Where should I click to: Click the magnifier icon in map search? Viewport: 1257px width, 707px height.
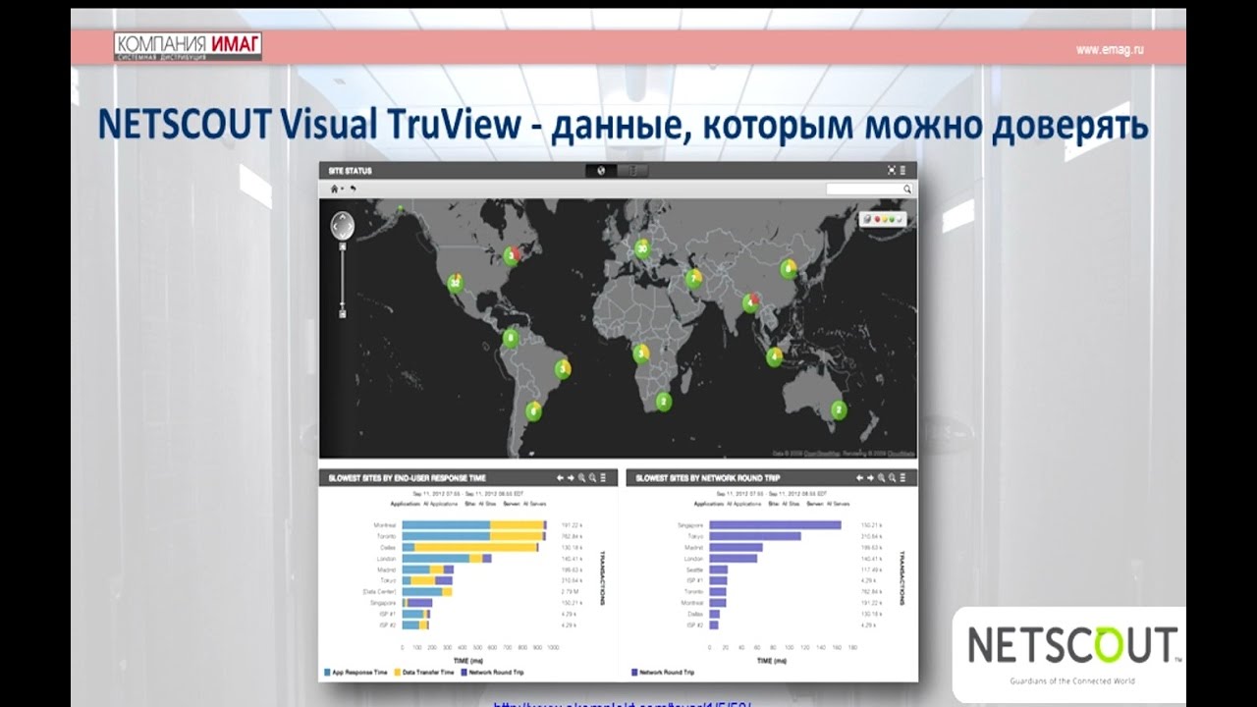click(x=907, y=189)
